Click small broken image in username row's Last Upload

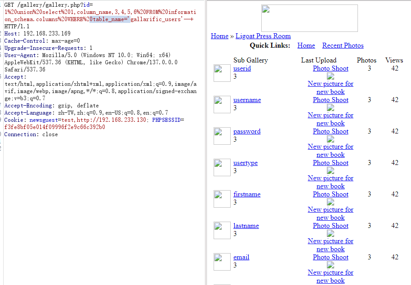(x=330, y=107)
